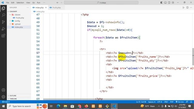This screenshot has width=194, height=109.
Task: Click line number 53 in the gutter
Action: [38, 38]
